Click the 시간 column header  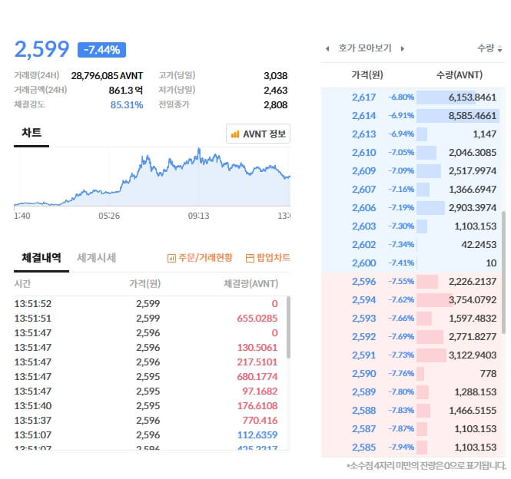pyautogui.click(x=22, y=284)
